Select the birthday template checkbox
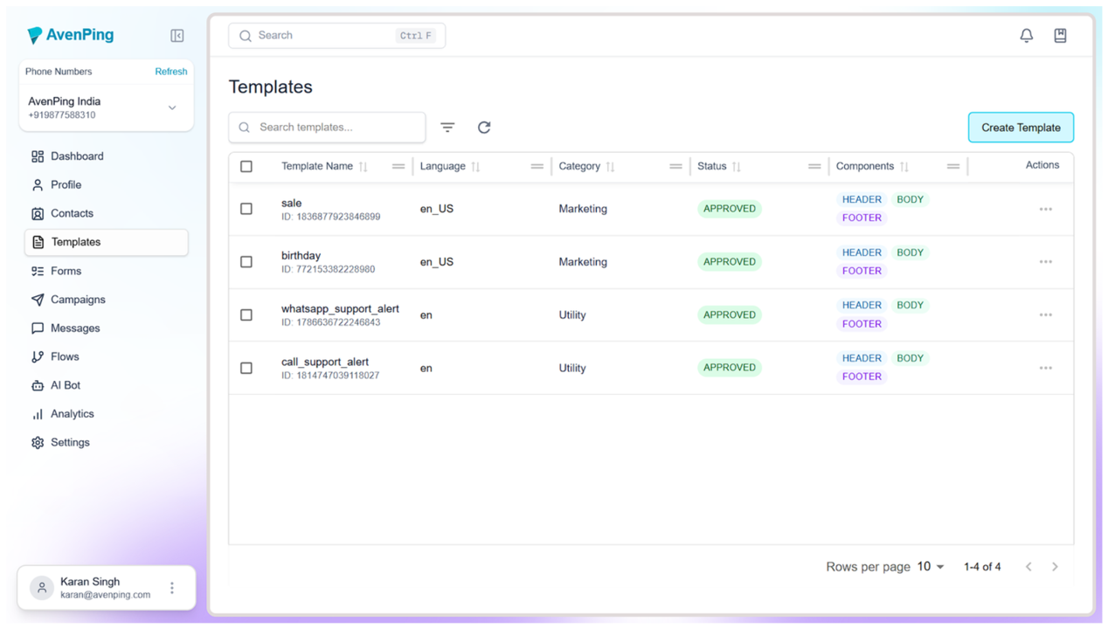Image resolution: width=1108 pixels, height=629 pixels. tap(246, 262)
